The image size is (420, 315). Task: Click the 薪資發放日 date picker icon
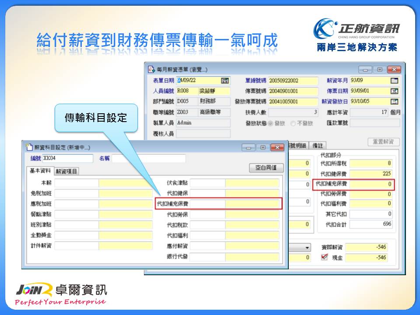click(x=394, y=101)
